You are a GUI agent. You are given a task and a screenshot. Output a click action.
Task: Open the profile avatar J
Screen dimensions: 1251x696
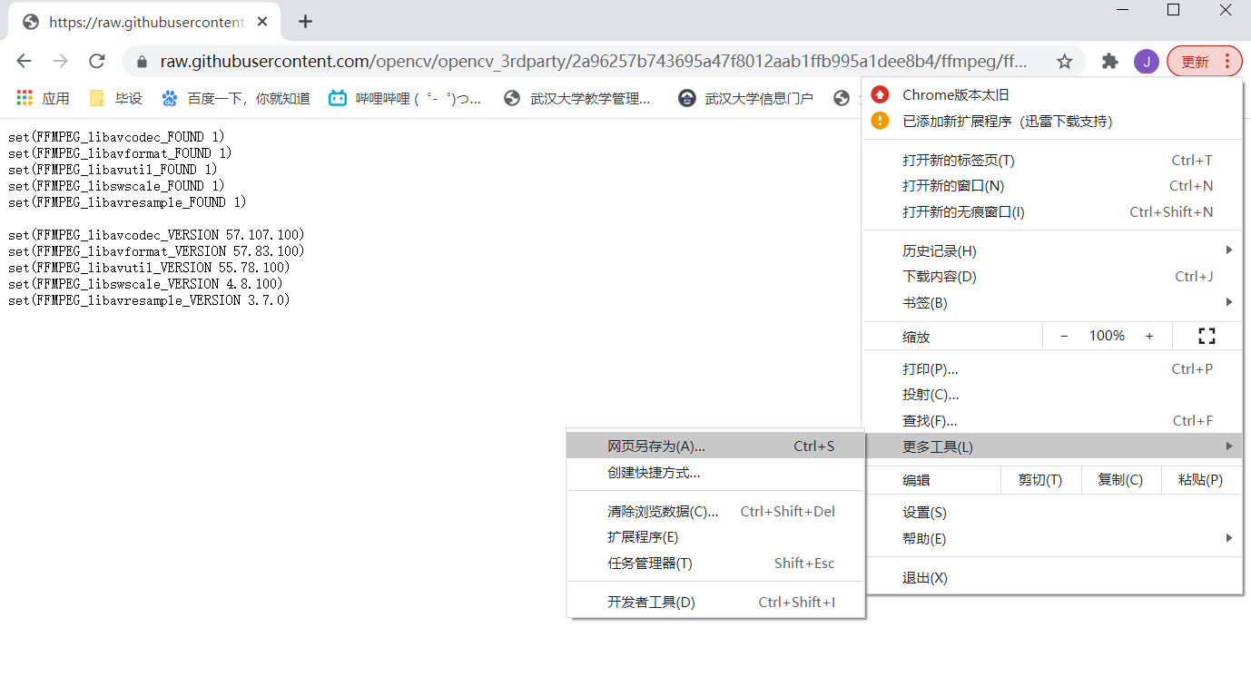tap(1146, 61)
